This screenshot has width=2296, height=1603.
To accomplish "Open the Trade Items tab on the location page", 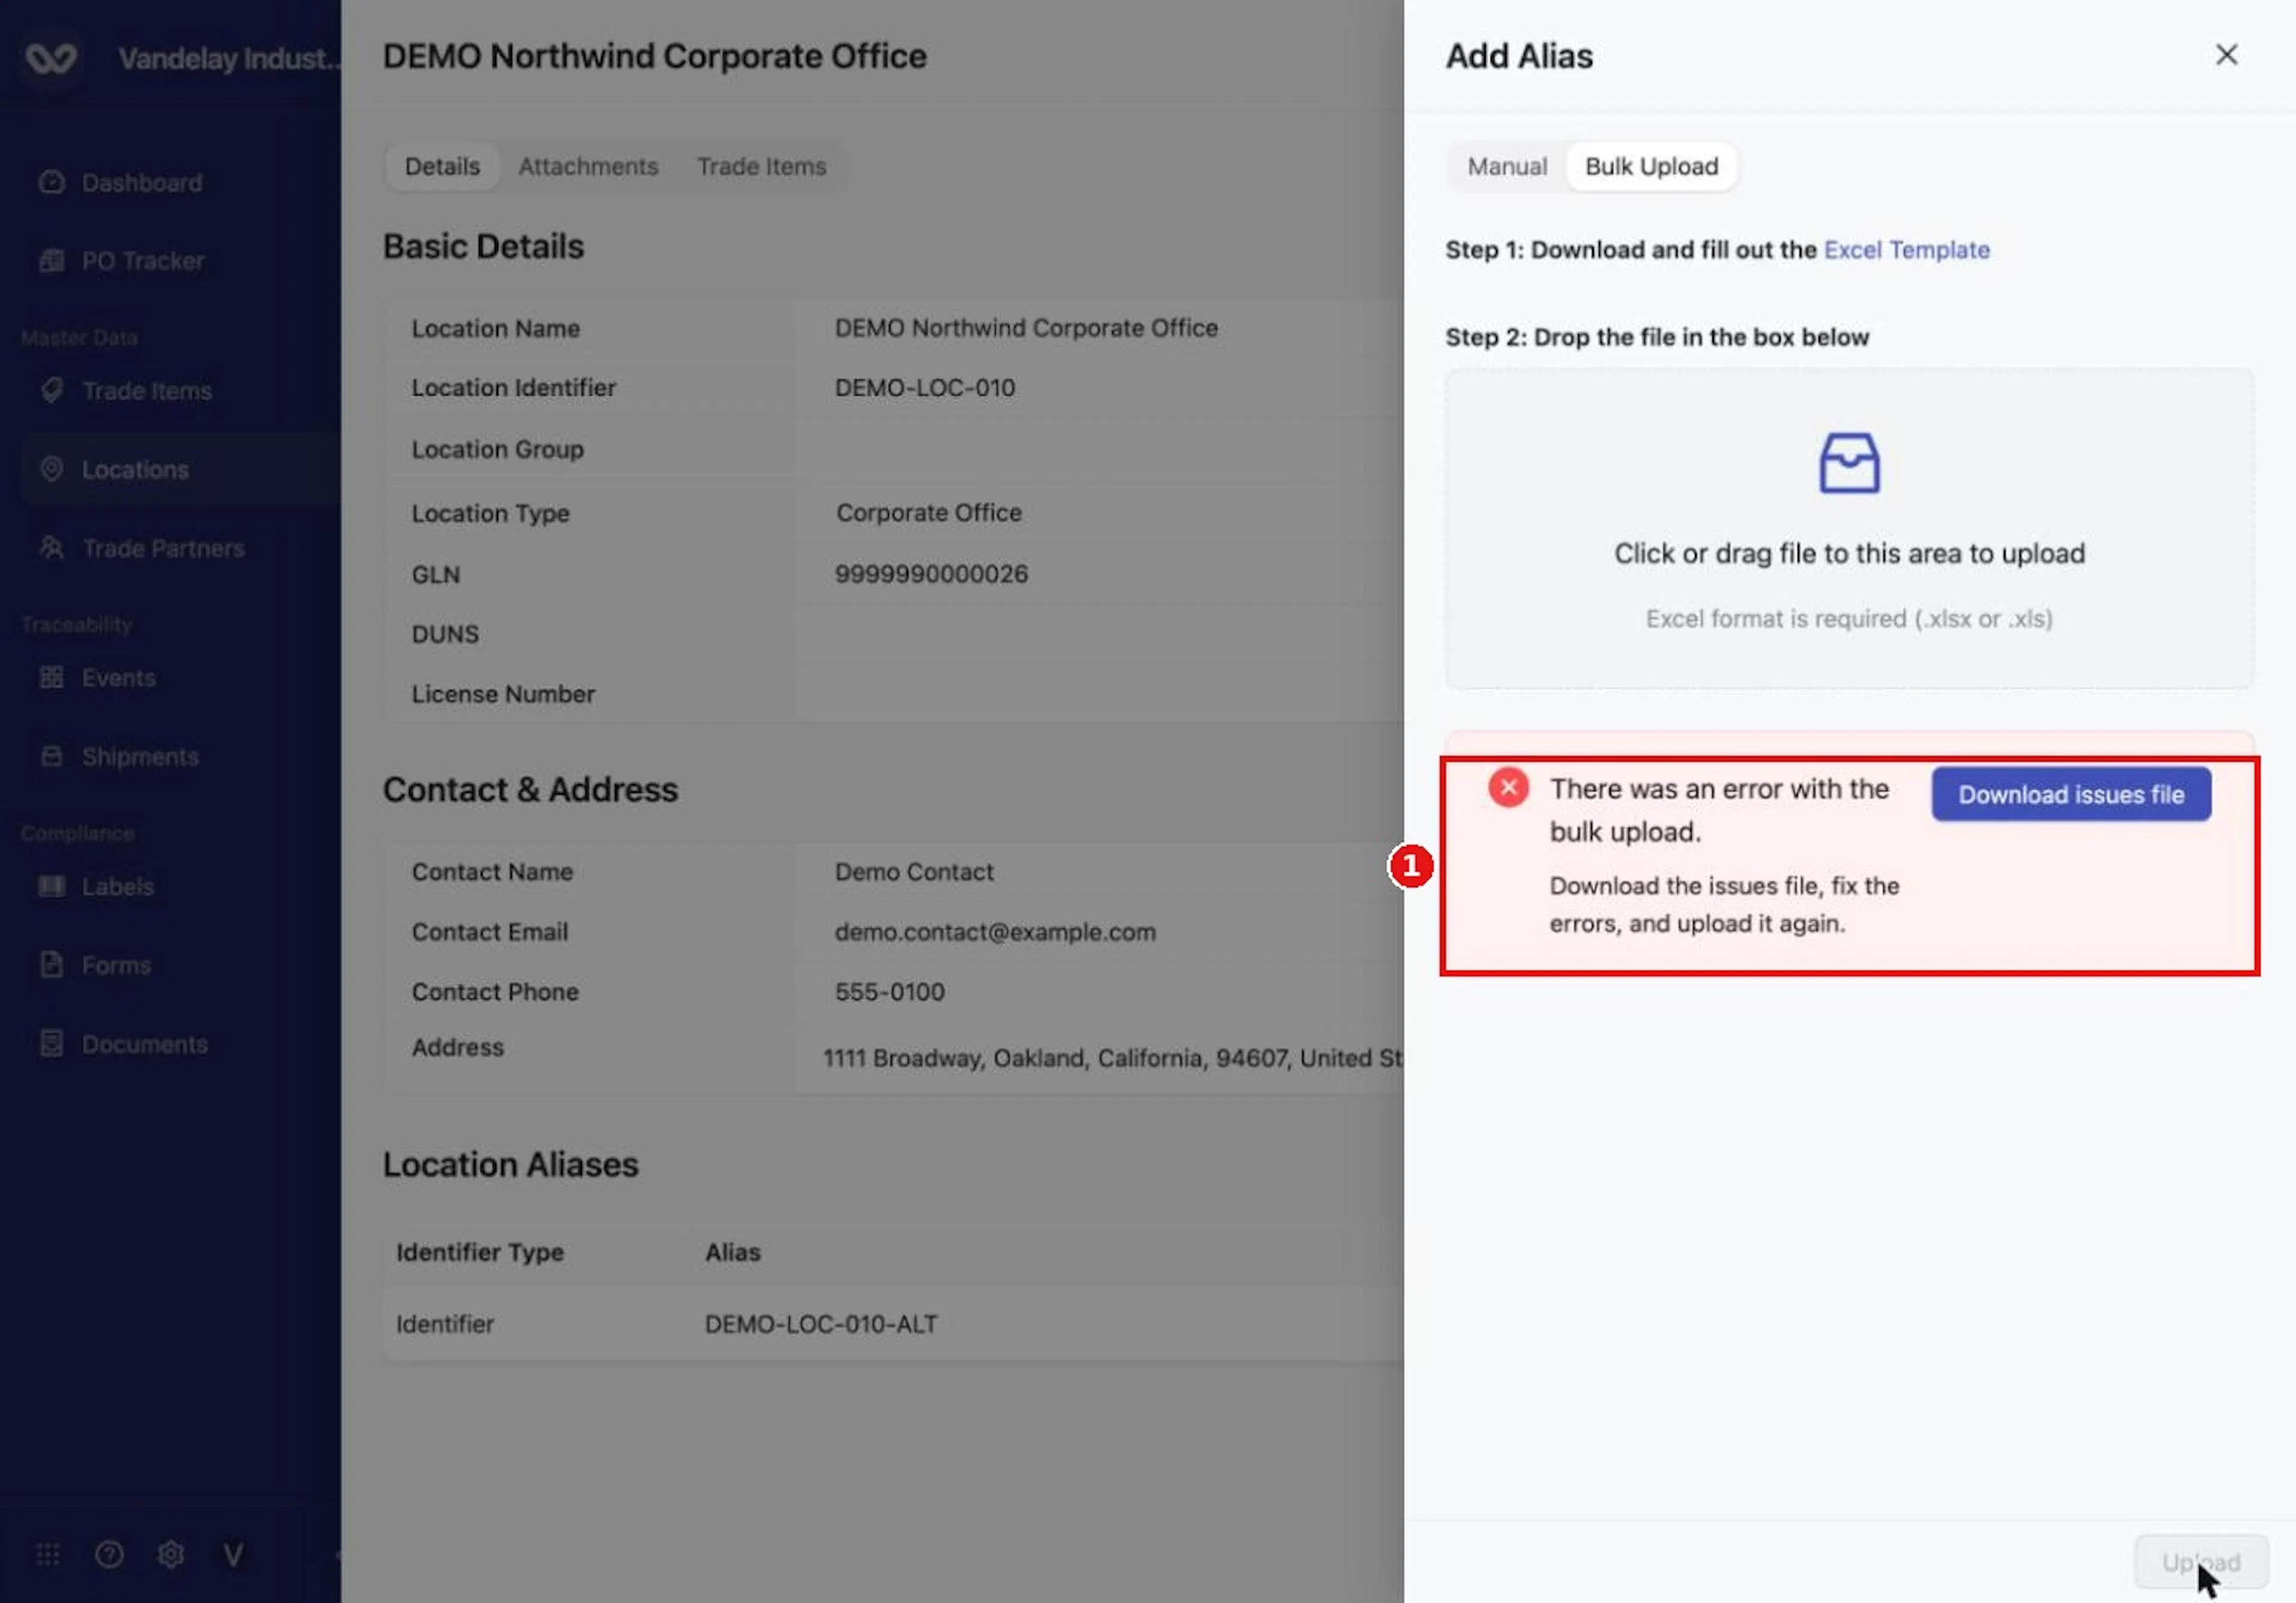I will (x=761, y=166).
